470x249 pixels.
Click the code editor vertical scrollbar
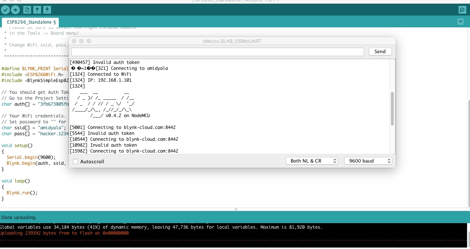(x=468, y=148)
